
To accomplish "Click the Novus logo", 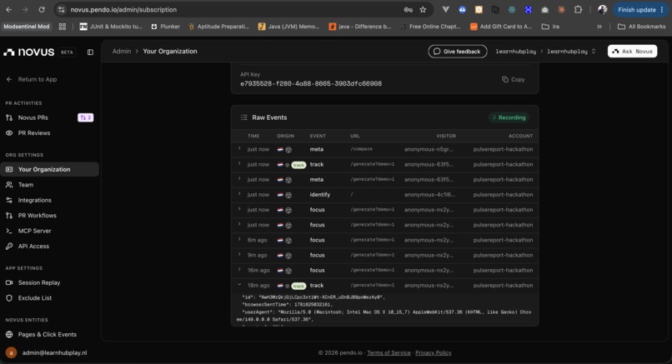I will [29, 52].
